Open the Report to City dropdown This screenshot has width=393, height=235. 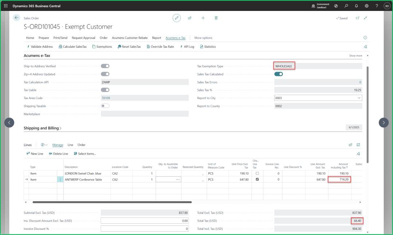pos(359,98)
